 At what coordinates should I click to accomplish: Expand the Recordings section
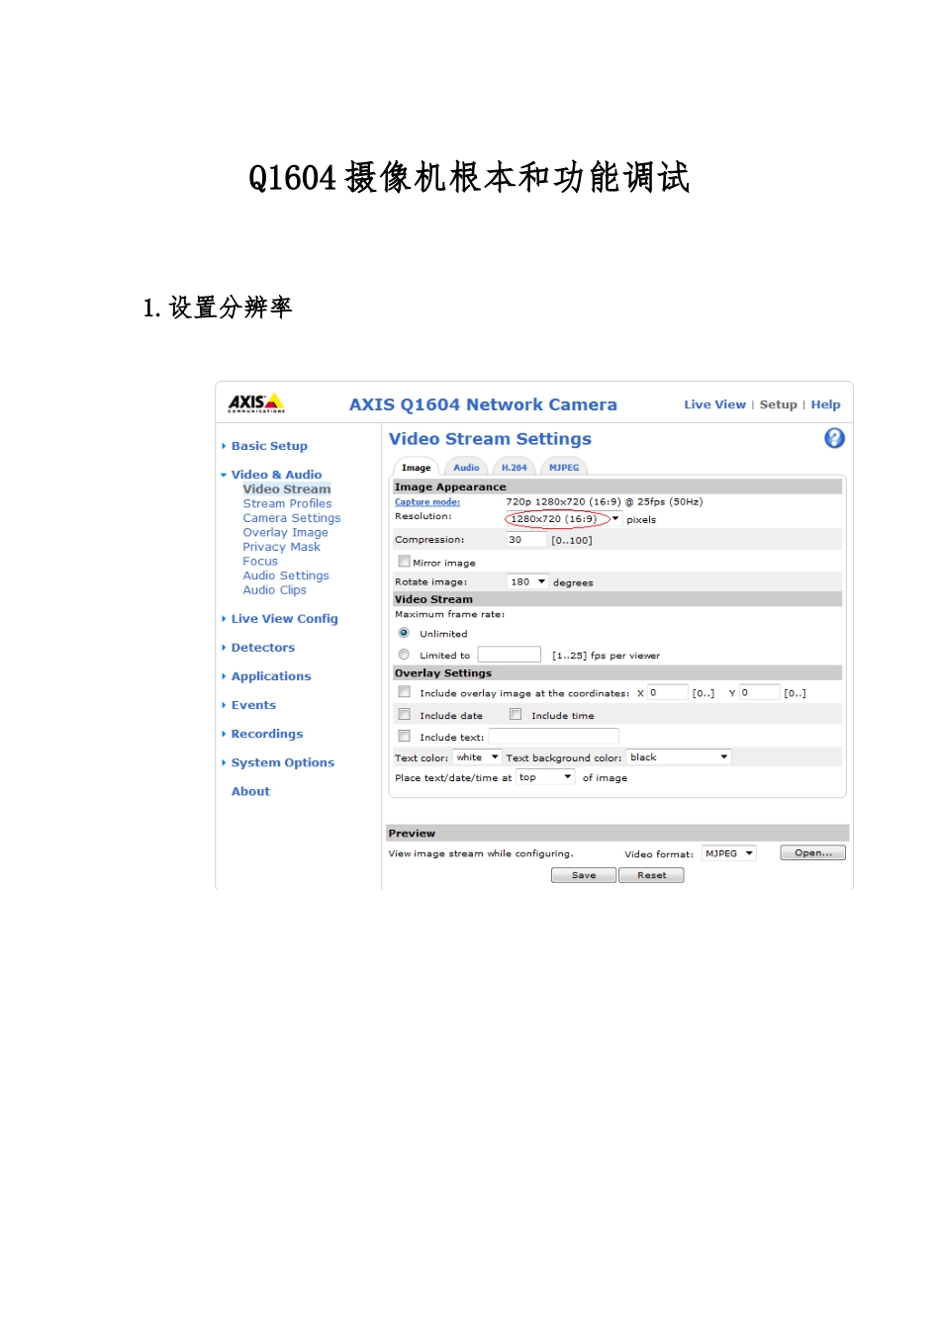point(266,734)
